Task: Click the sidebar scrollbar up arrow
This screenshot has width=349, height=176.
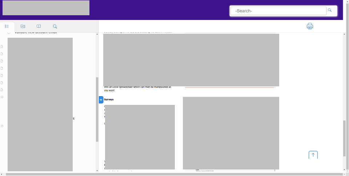Action: [97, 34]
